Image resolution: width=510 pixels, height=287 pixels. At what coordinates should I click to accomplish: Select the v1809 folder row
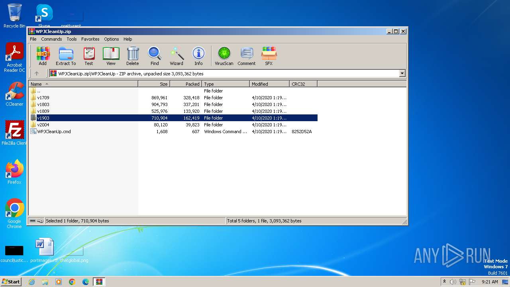coord(173,111)
